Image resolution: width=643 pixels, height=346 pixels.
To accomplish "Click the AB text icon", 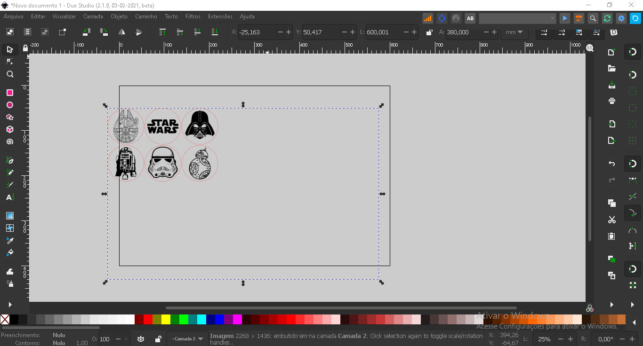I will 470,18.
